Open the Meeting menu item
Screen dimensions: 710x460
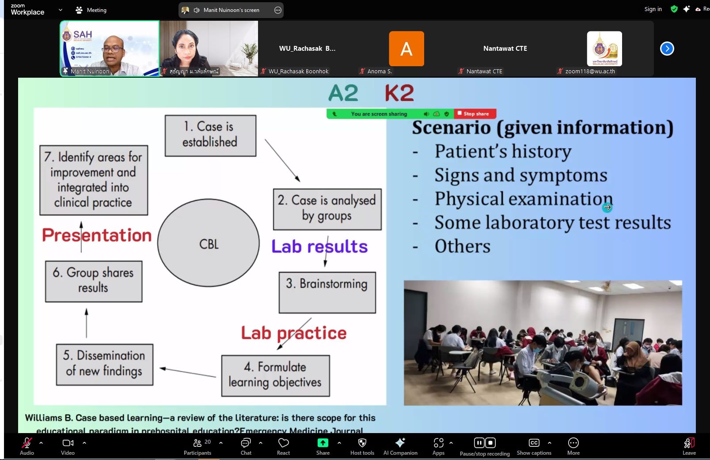pyautogui.click(x=91, y=10)
